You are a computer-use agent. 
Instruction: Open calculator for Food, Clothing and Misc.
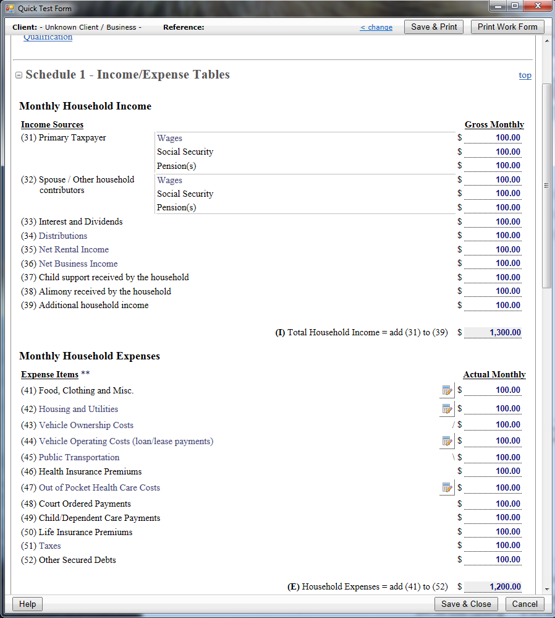447,390
